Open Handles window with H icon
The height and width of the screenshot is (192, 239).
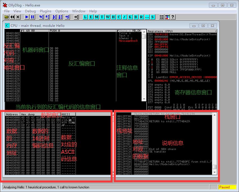coord(113,17)
